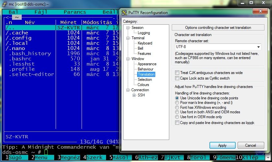Click the Cancel button
272x162 pixels.
point(251,145)
